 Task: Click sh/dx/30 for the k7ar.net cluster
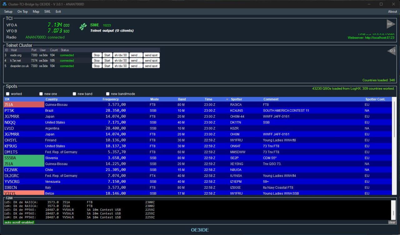point(121,61)
